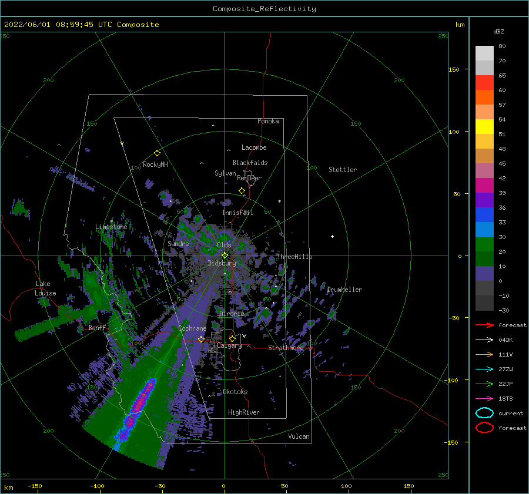529x494 pixels.
Task: Click the RockyMH label
Action: pos(155,164)
